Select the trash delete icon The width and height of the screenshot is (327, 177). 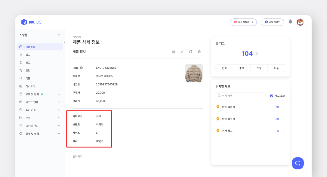pos(199,51)
